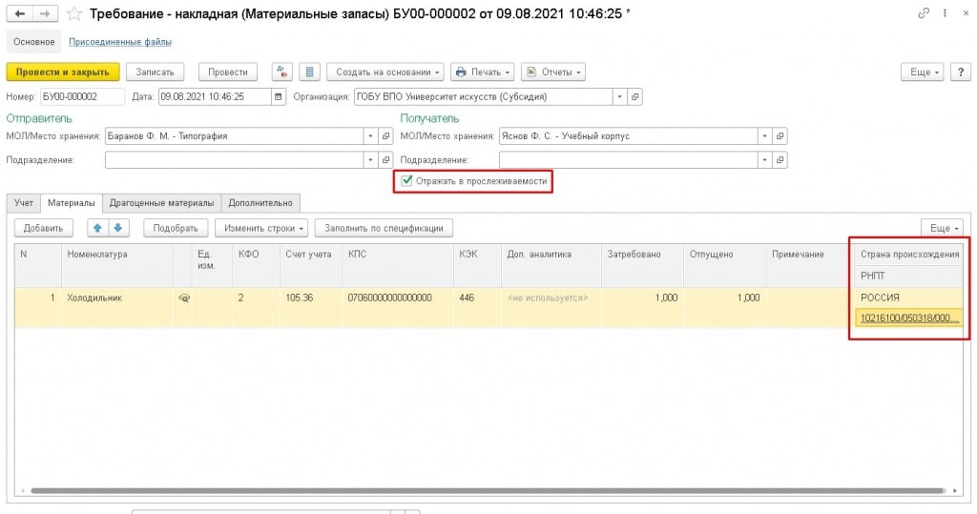
Task: Open the Создать на основании dropdown
Action: tap(388, 72)
